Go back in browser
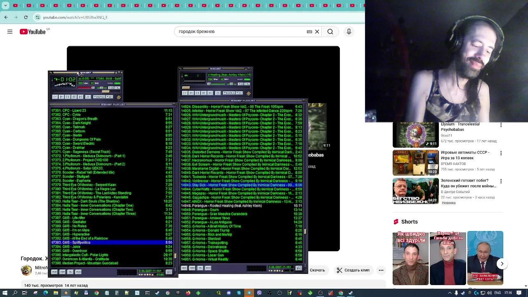 point(6,17)
